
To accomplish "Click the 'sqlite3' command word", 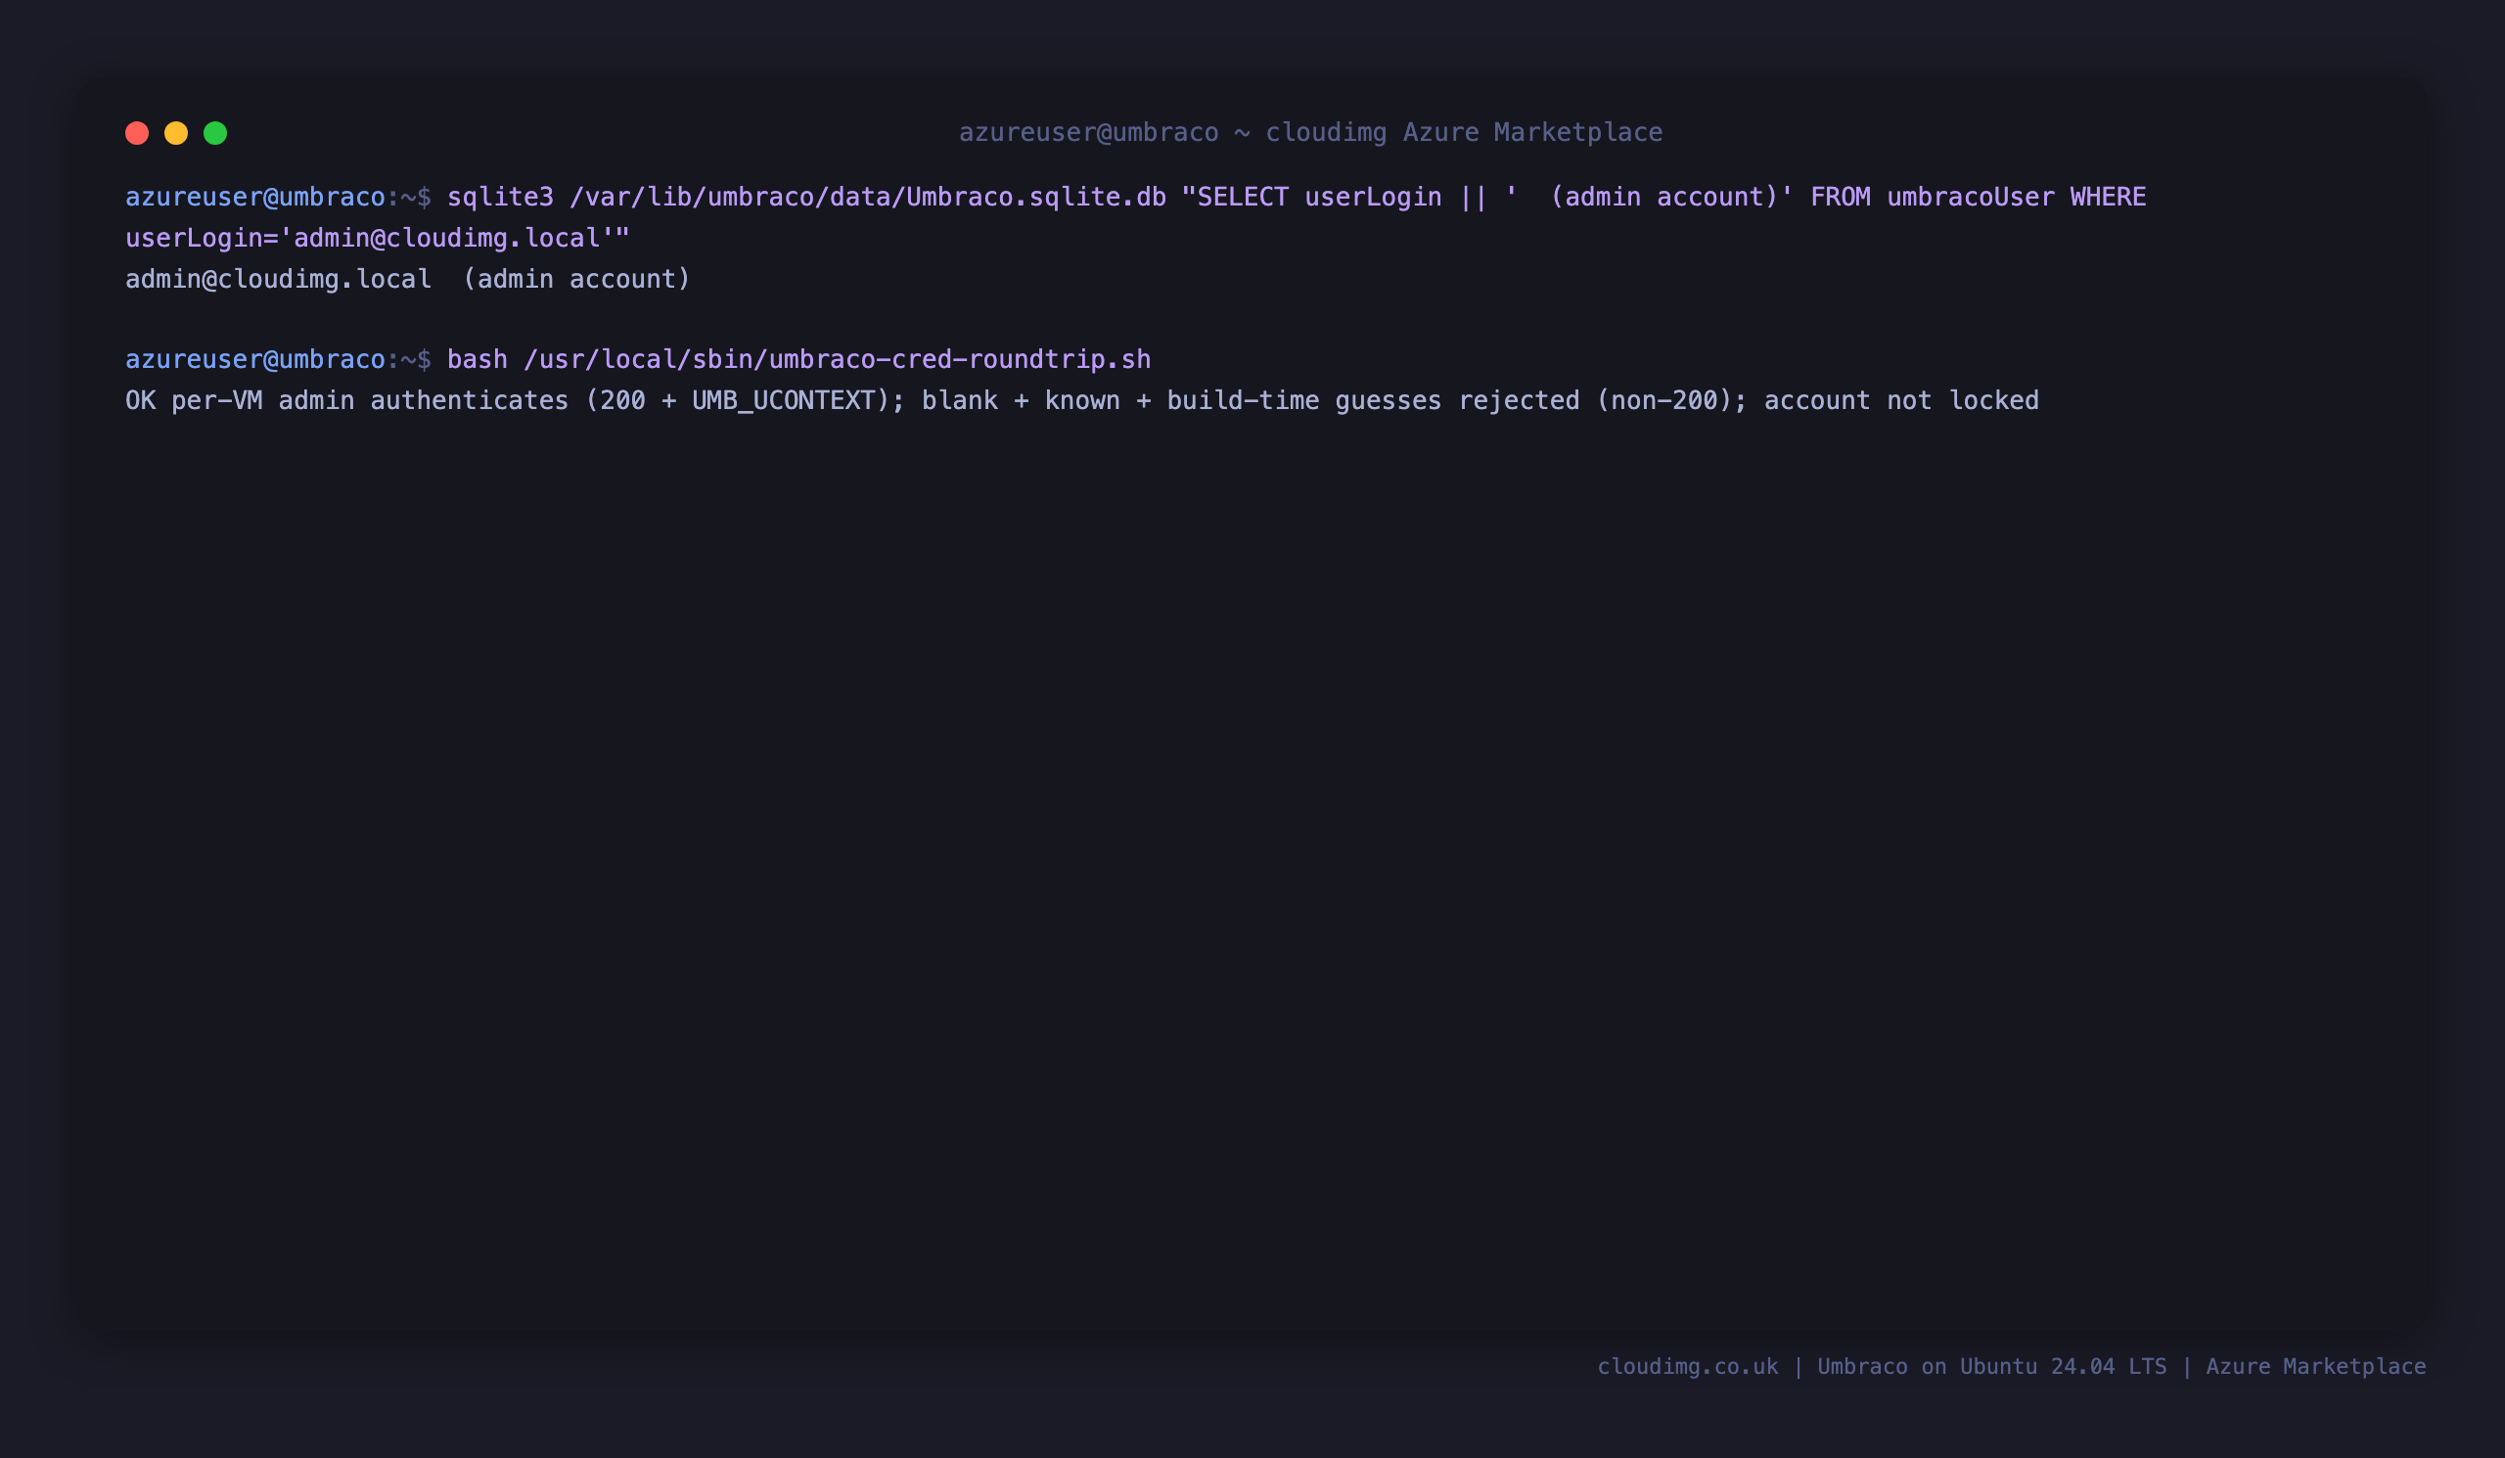I will click(x=500, y=197).
